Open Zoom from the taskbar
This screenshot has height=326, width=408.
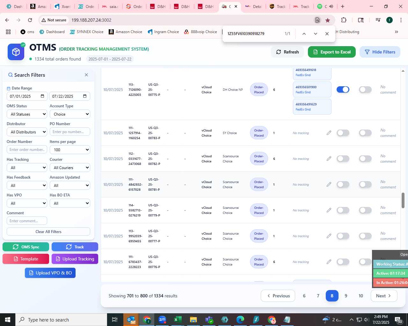[x=163, y=320]
